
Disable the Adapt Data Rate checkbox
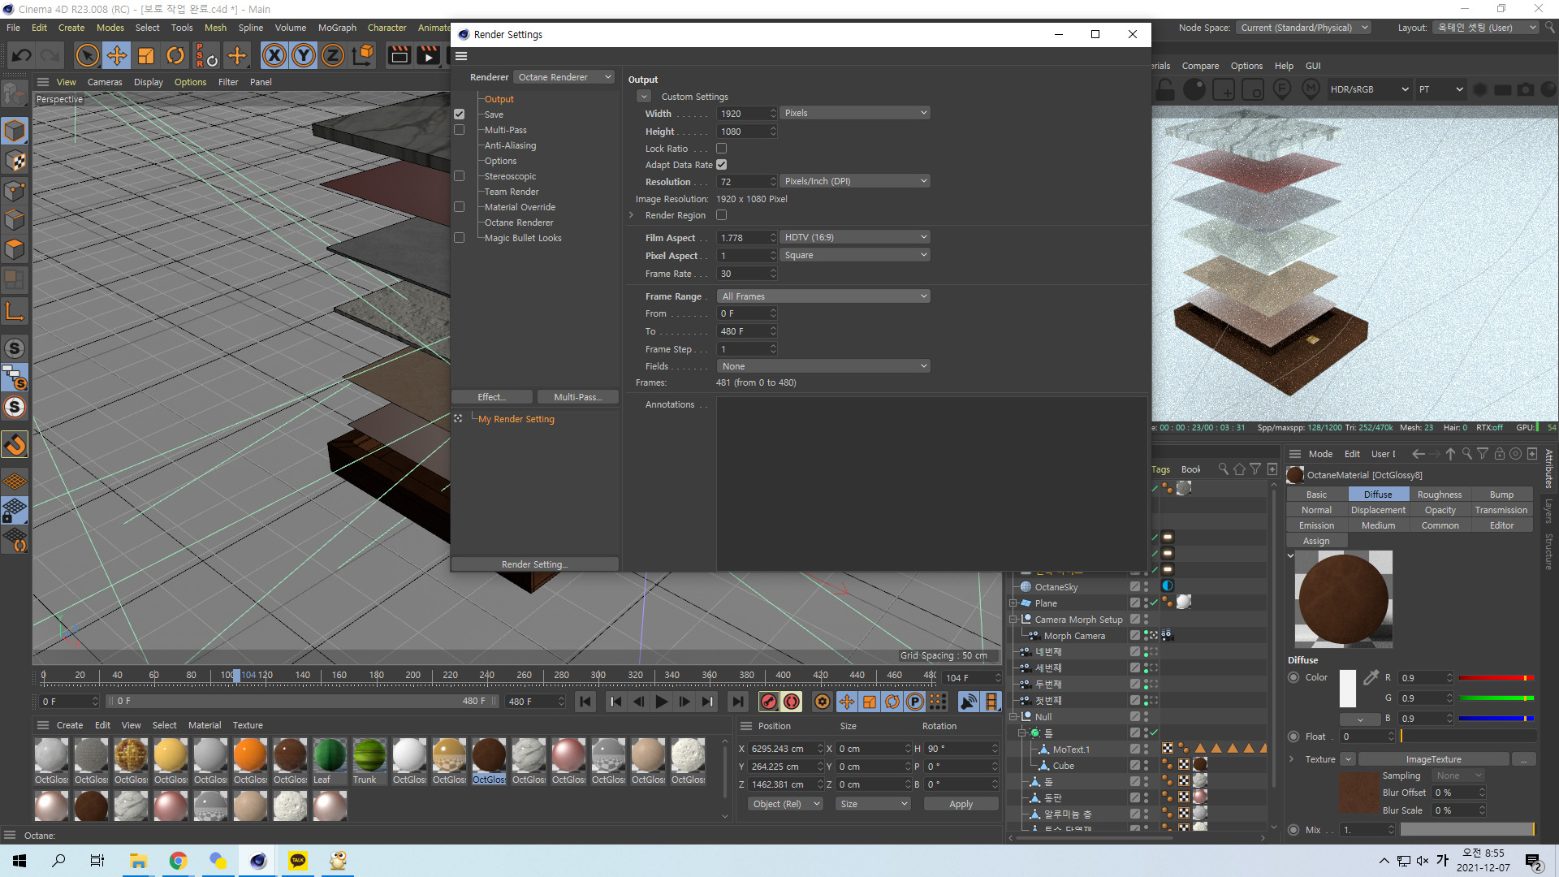pos(722,165)
